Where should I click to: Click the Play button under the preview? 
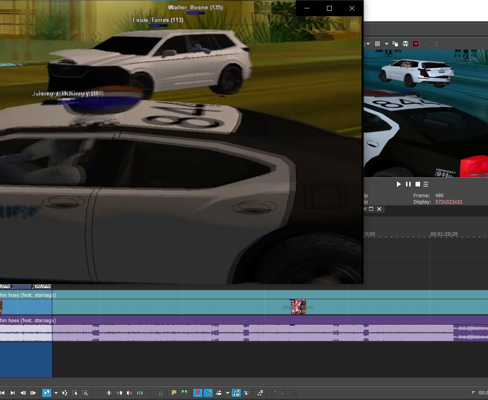[x=399, y=184]
